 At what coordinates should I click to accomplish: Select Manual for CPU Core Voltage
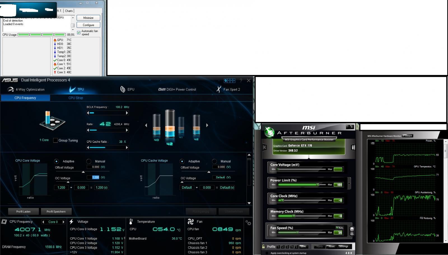[x=89, y=161]
